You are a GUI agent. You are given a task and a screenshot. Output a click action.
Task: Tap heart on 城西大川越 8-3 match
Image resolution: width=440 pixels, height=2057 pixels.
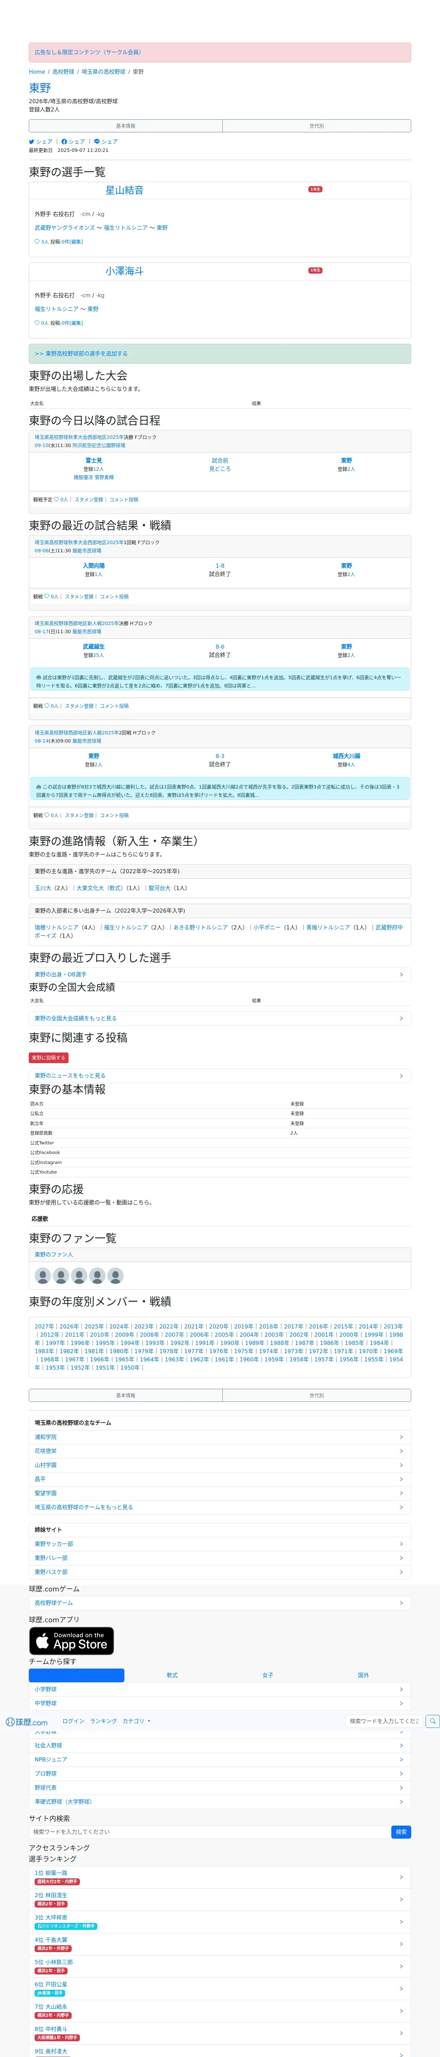(x=47, y=815)
